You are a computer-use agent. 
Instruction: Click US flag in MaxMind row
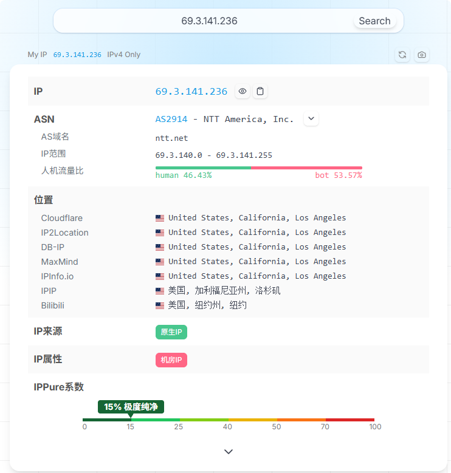[x=160, y=262]
